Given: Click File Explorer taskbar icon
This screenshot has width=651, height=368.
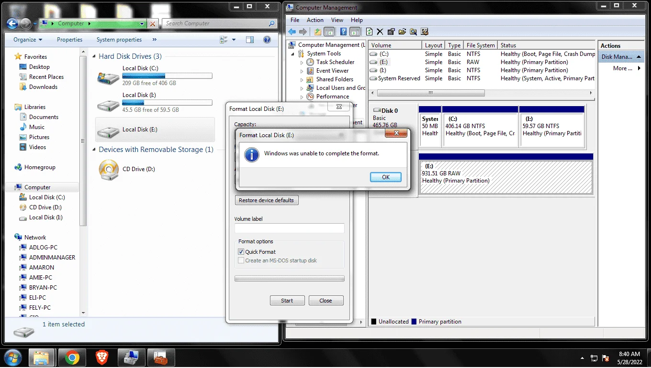Looking at the screenshot, I should click(x=42, y=357).
